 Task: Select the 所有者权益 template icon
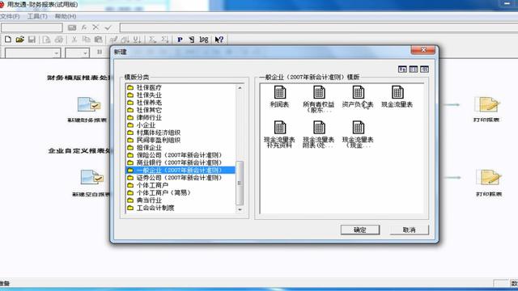pyautogui.click(x=319, y=92)
